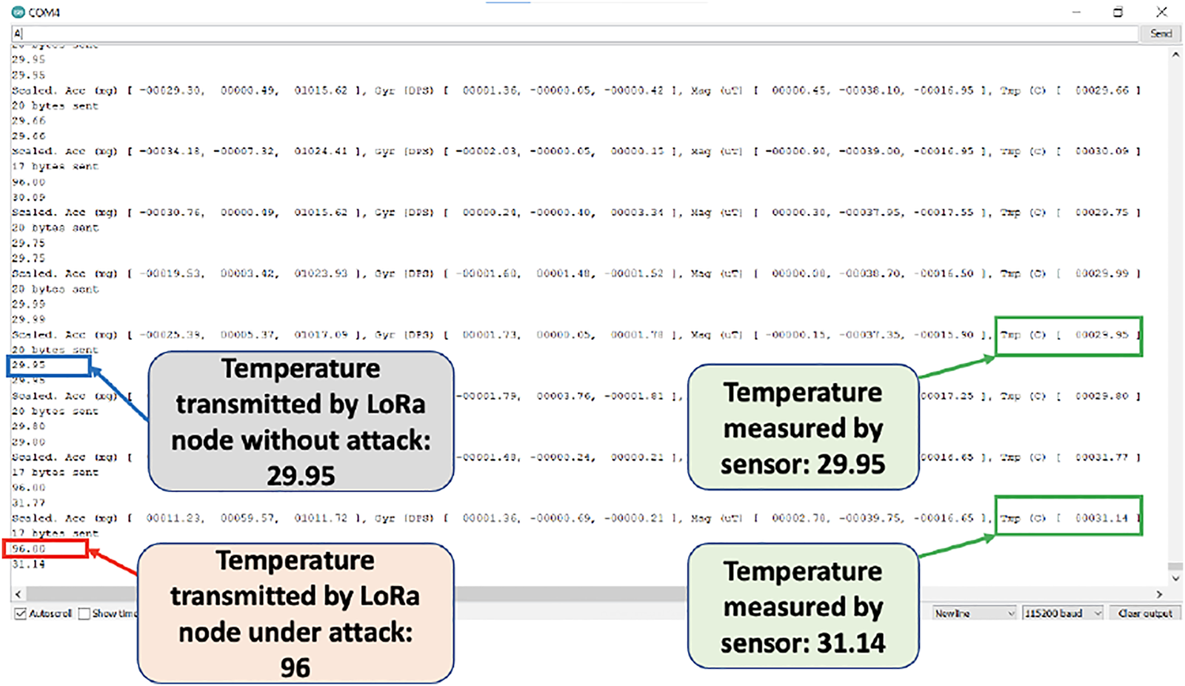1185x686 pixels.
Task: Click the vertical scrollbar up arrow
Action: click(x=1175, y=55)
